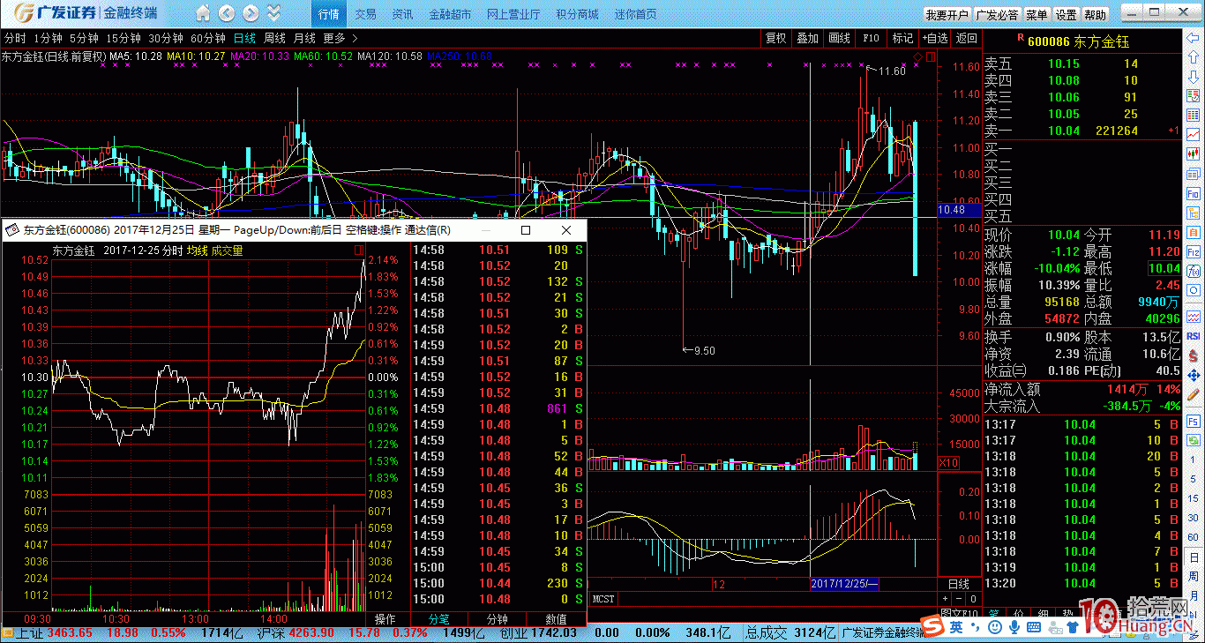Go to the home page via house icon

pos(204,13)
